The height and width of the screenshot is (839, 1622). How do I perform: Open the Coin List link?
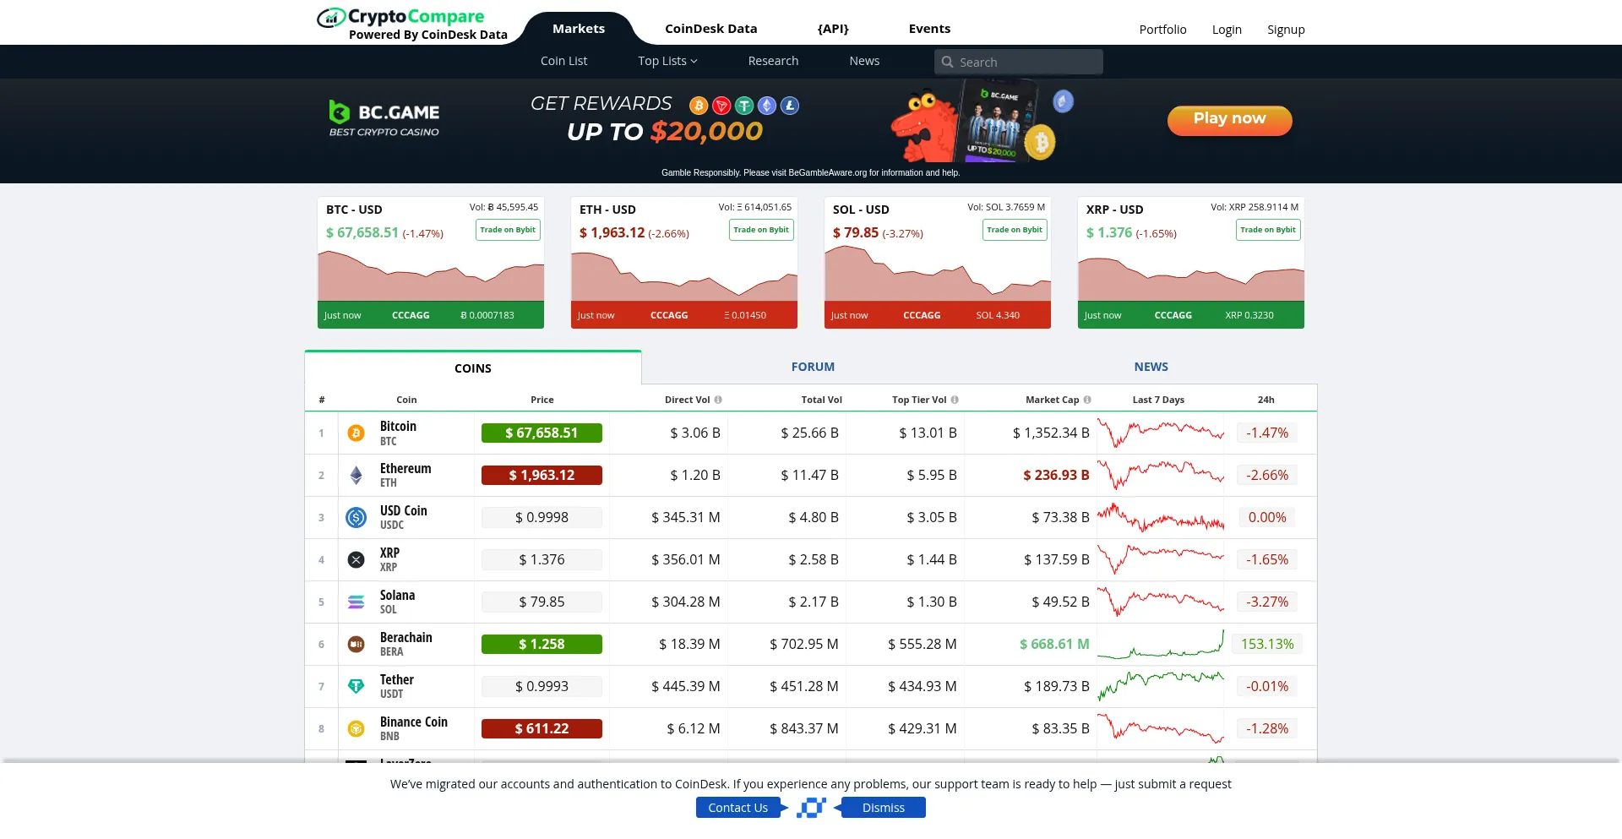[x=563, y=61]
